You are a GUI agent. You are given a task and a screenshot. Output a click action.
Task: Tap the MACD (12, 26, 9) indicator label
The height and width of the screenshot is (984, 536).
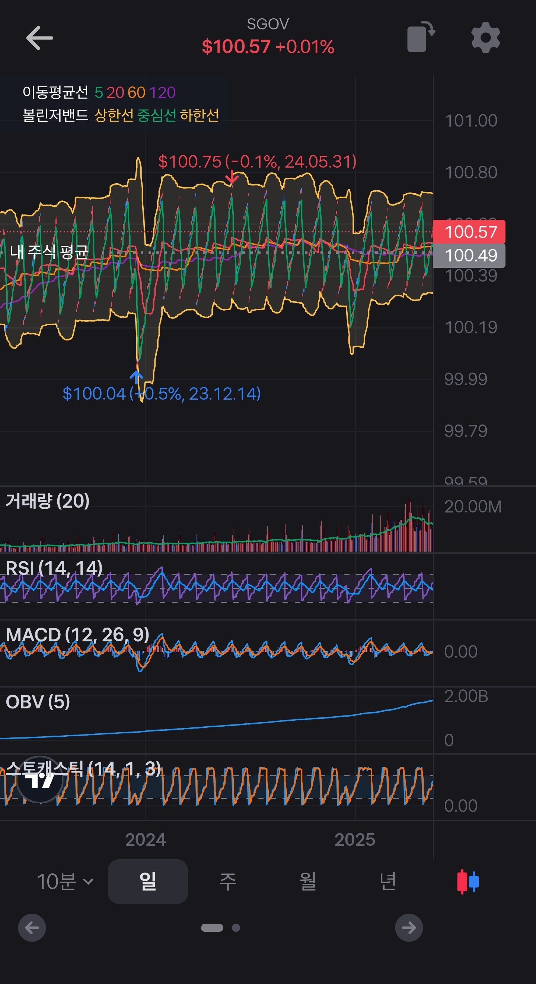77,635
